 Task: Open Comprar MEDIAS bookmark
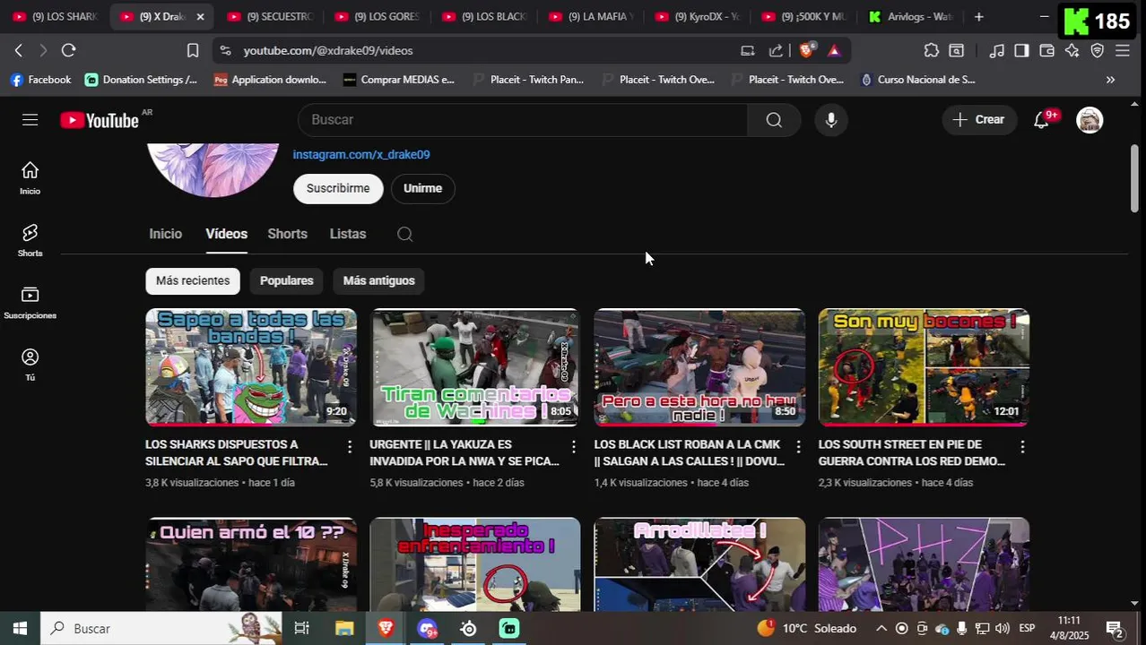[398, 80]
